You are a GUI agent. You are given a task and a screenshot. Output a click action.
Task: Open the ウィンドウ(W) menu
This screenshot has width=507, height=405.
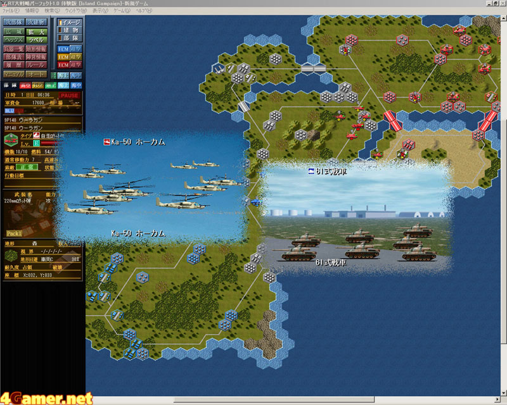pyautogui.click(x=75, y=11)
